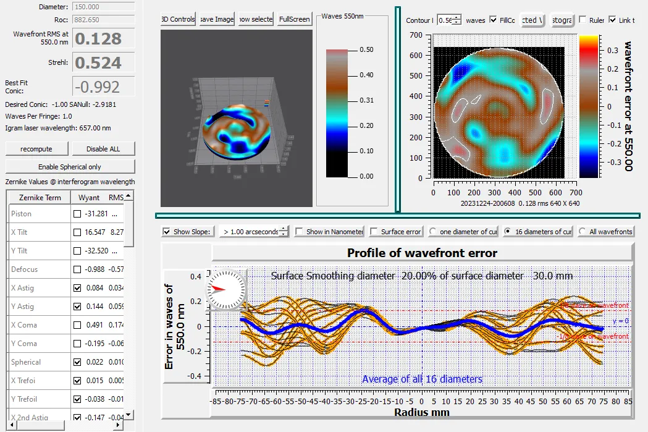Click the histogram button above the contour plot
Image resolution: width=648 pixels, height=432 pixels.
coord(560,20)
